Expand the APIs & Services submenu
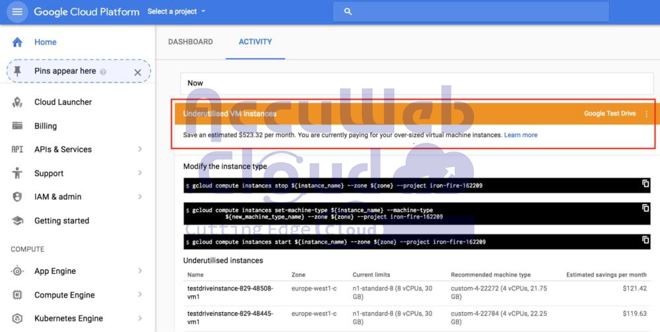The height and width of the screenshot is (332, 660). tap(140, 150)
